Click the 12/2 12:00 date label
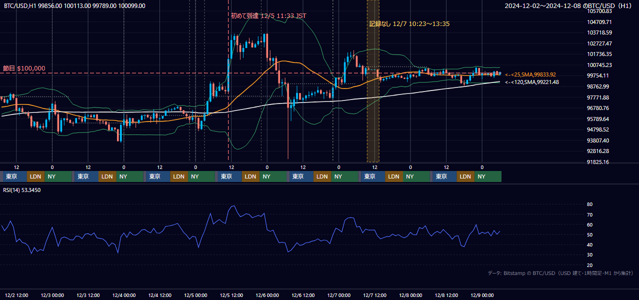This screenshot has height=300, width=639. (16, 295)
